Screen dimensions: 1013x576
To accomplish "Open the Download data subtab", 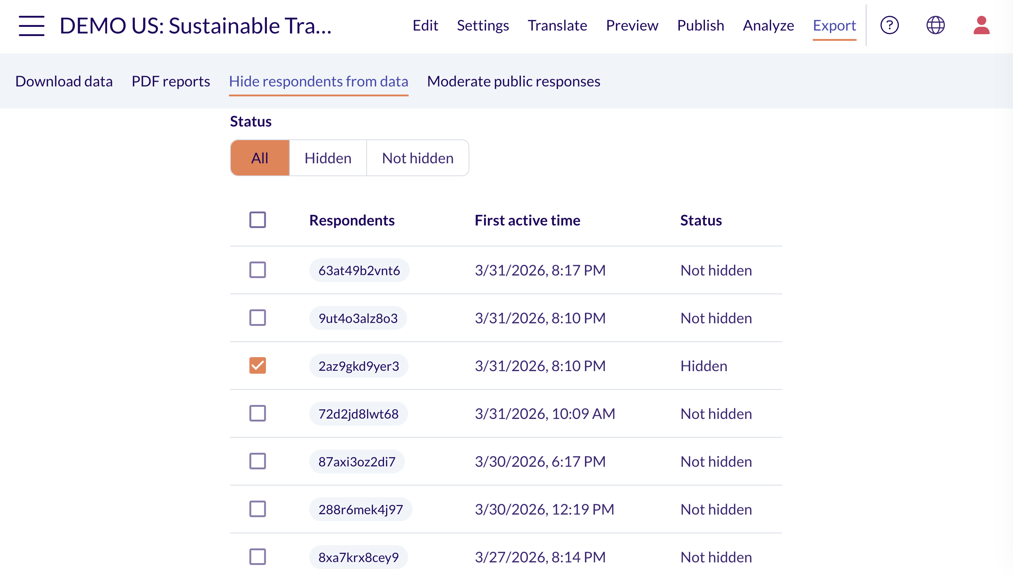I will pos(64,81).
